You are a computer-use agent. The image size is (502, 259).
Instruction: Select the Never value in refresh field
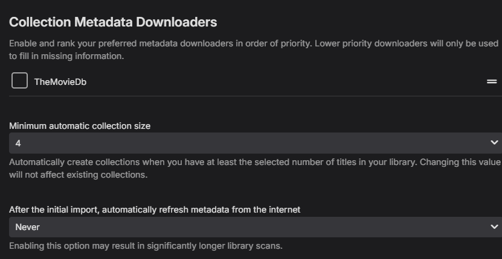(27, 227)
